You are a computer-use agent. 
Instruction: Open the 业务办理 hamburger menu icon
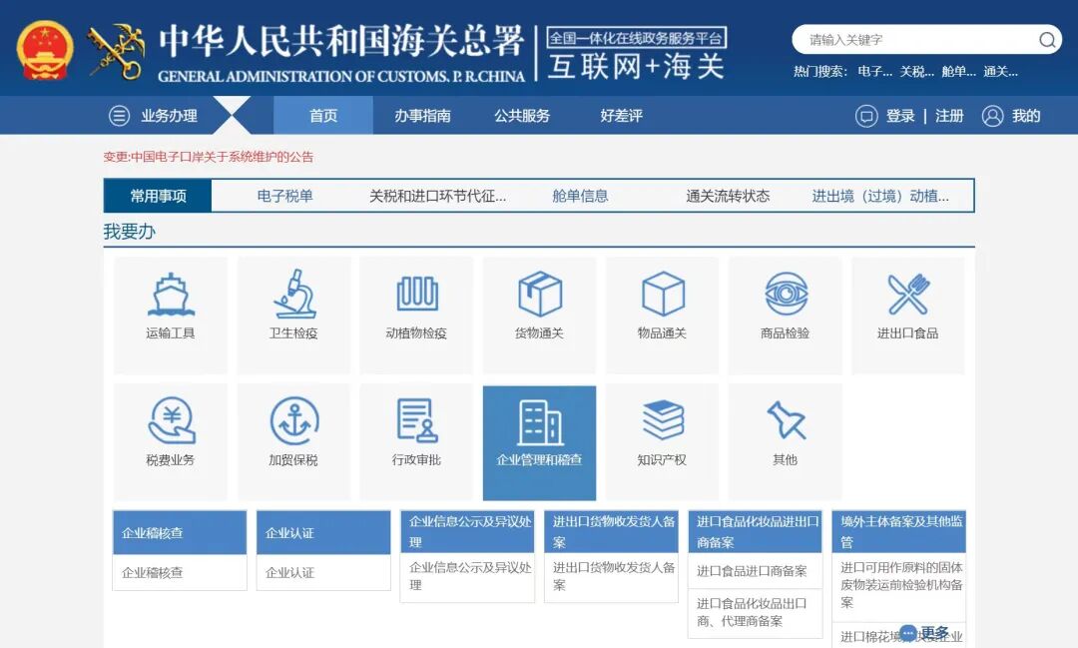pyautogui.click(x=119, y=115)
